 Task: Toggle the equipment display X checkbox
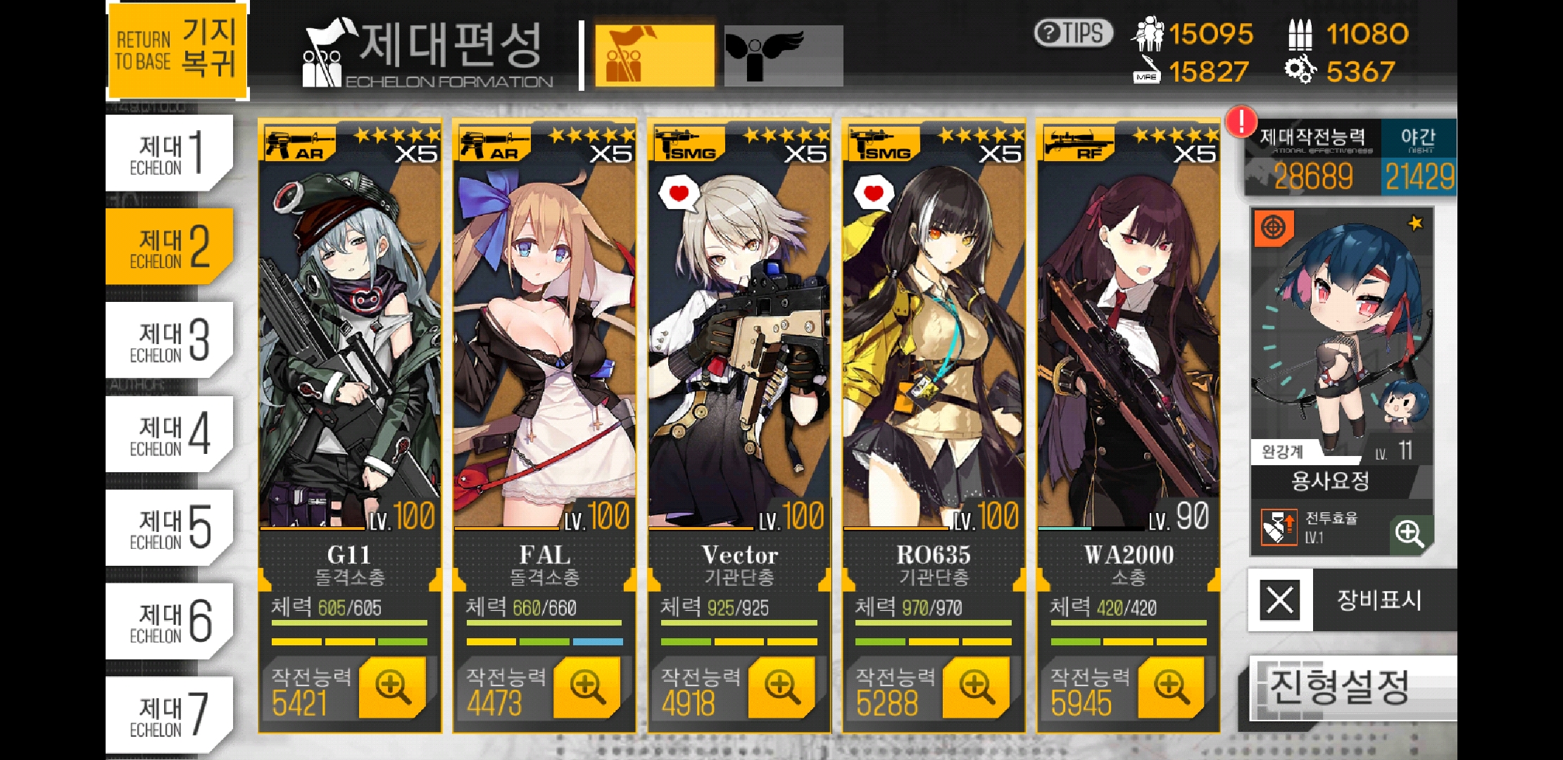(1280, 600)
